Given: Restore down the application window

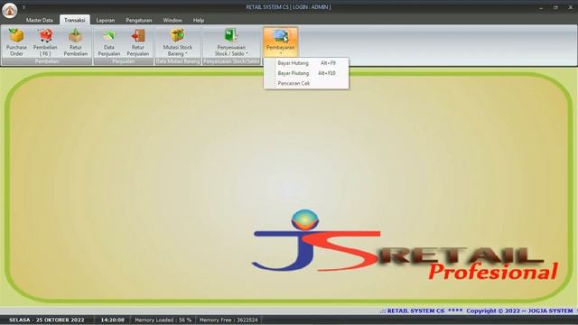Looking at the screenshot, I should click(x=555, y=7).
